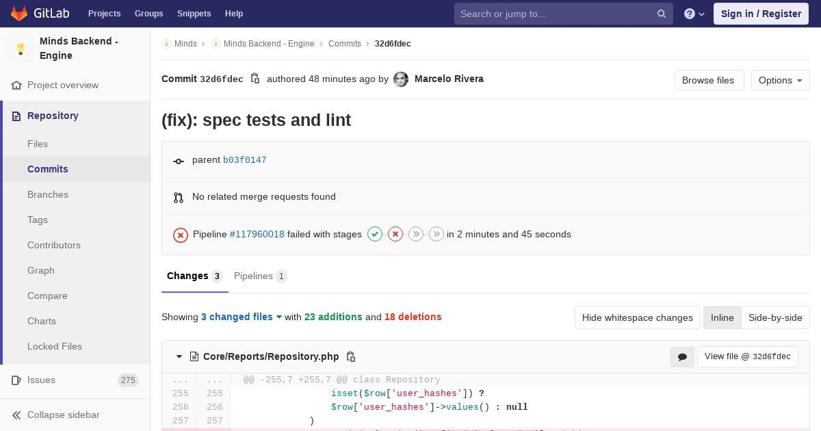Open Branches in the Repository sidebar

[x=48, y=194]
